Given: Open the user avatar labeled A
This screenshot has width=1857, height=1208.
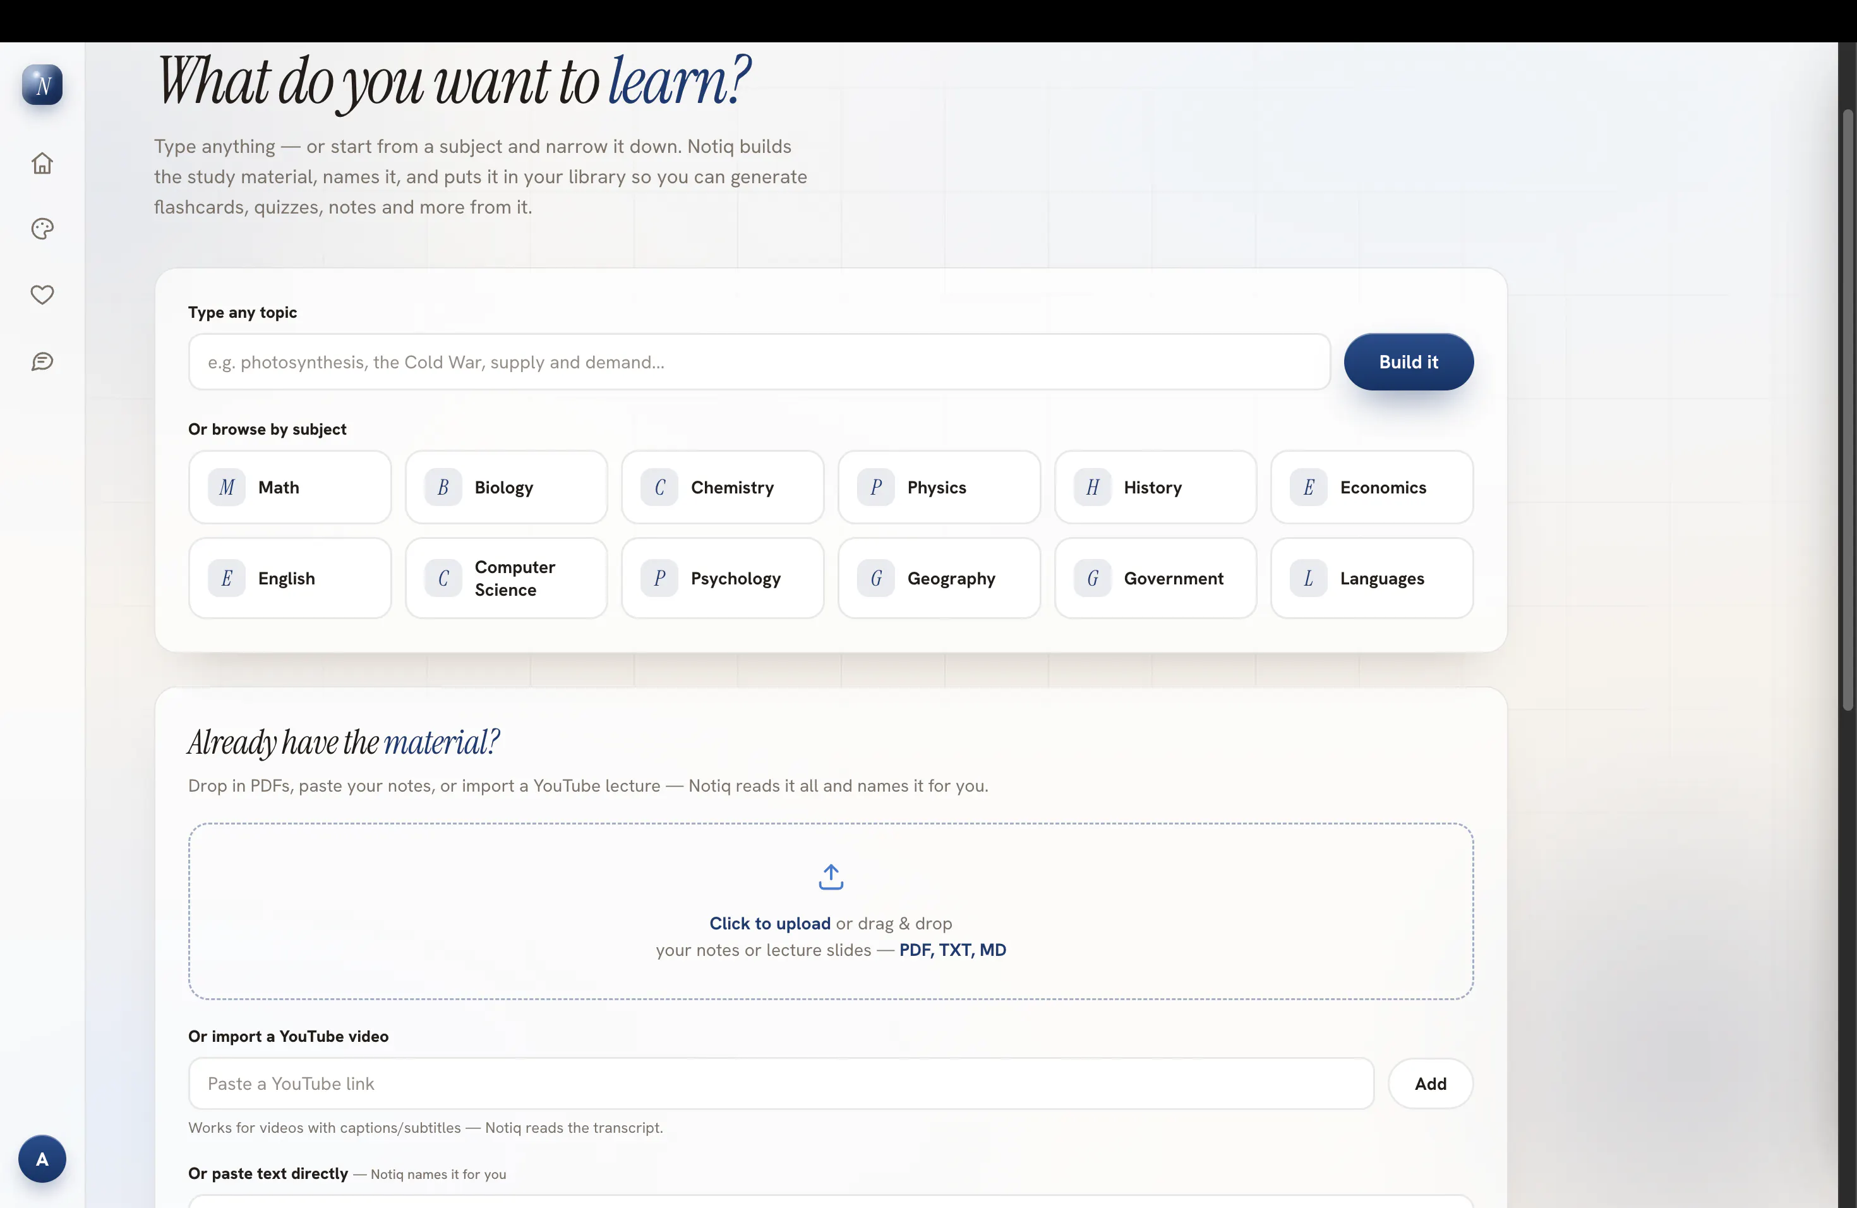Looking at the screenshot, I should point(42,1159).
